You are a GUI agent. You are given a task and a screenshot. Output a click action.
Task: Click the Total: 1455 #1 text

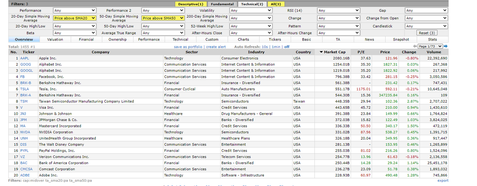[x=22, y=47]
